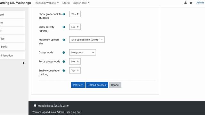Open help for Group mode

tap(64, 52)
